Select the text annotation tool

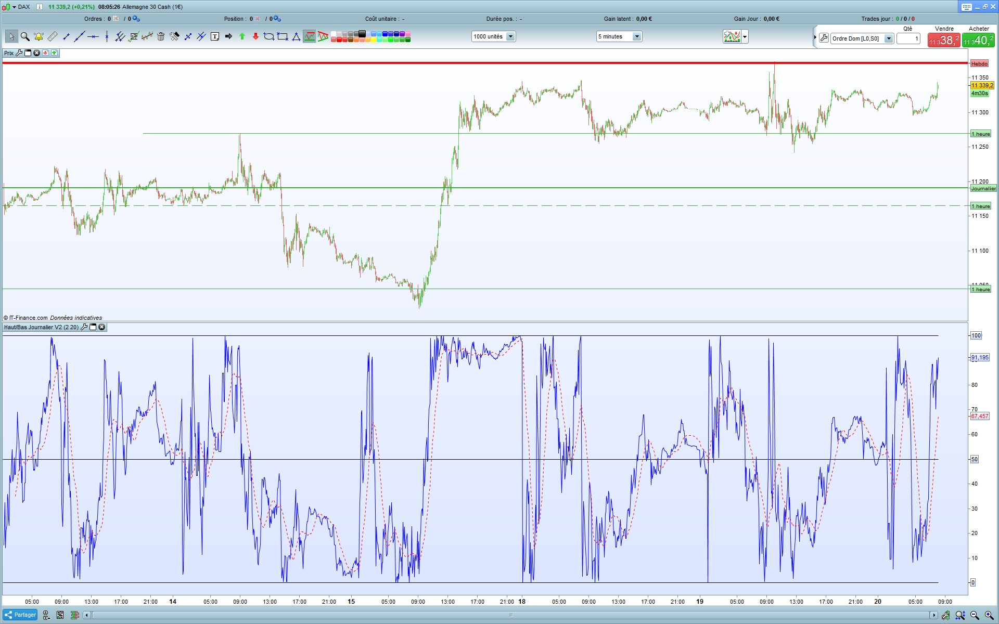click(x=215, y=36)
